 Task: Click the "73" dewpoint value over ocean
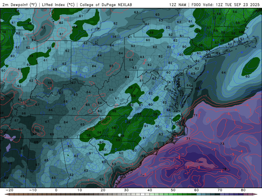click(222, 144)
